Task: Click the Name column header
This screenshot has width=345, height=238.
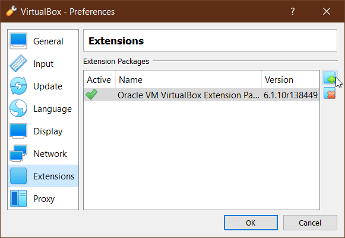Action: pyautogui.click(x=188, y=80)
